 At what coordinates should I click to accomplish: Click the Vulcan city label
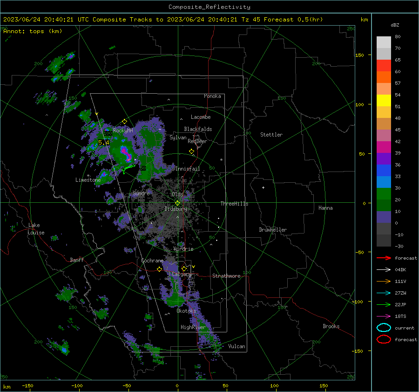pyautogui.click(x=237, y=346)
